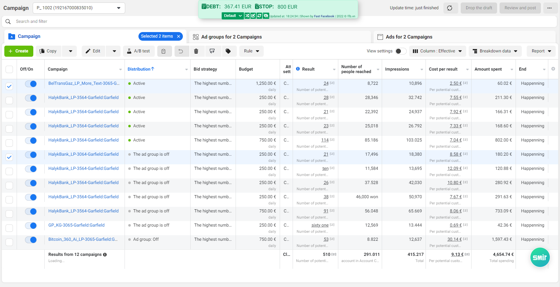This screenshot has width=560, height=287.
Task: Start an A/B test
Action: (x=139, y=51)
